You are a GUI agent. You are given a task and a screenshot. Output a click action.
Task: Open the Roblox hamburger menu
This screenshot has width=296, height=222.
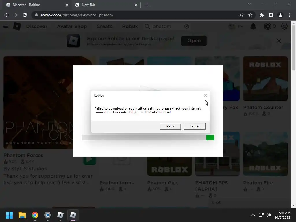click(6, 26)
